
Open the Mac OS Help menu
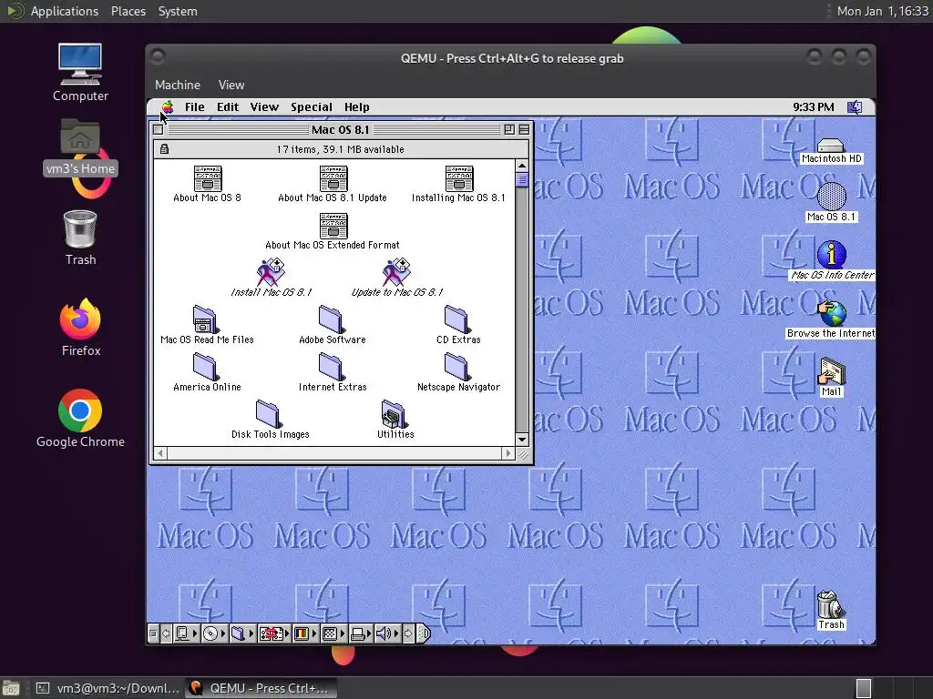pyautogui.click(x=357, y=107)
